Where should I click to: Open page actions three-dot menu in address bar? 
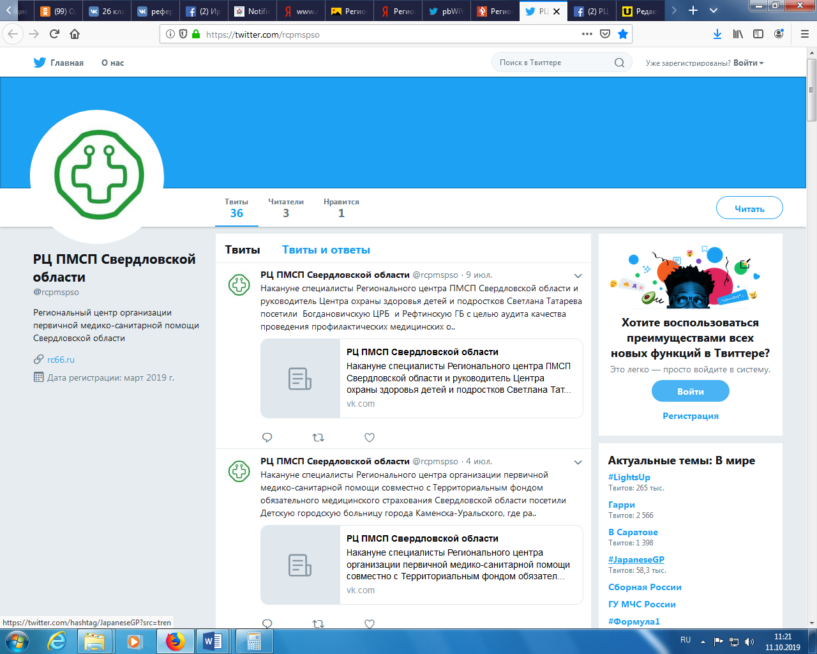tap(587, 34)
